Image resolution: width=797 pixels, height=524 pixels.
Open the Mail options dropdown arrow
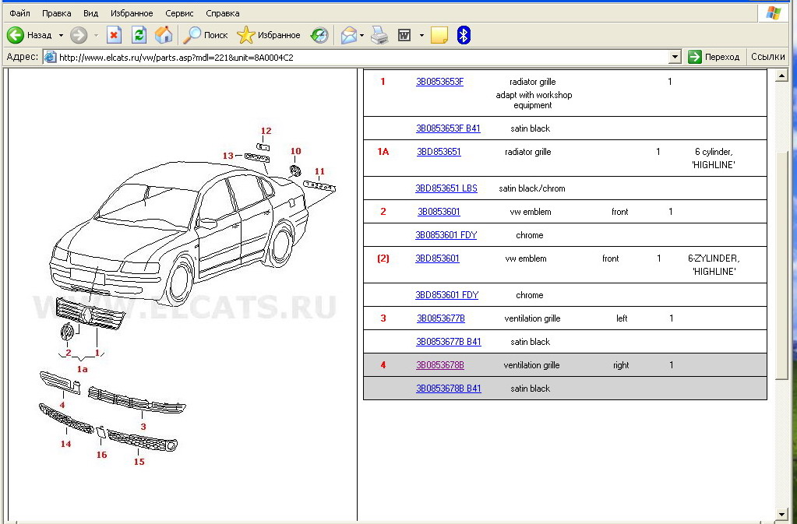[x=362, y=36]
